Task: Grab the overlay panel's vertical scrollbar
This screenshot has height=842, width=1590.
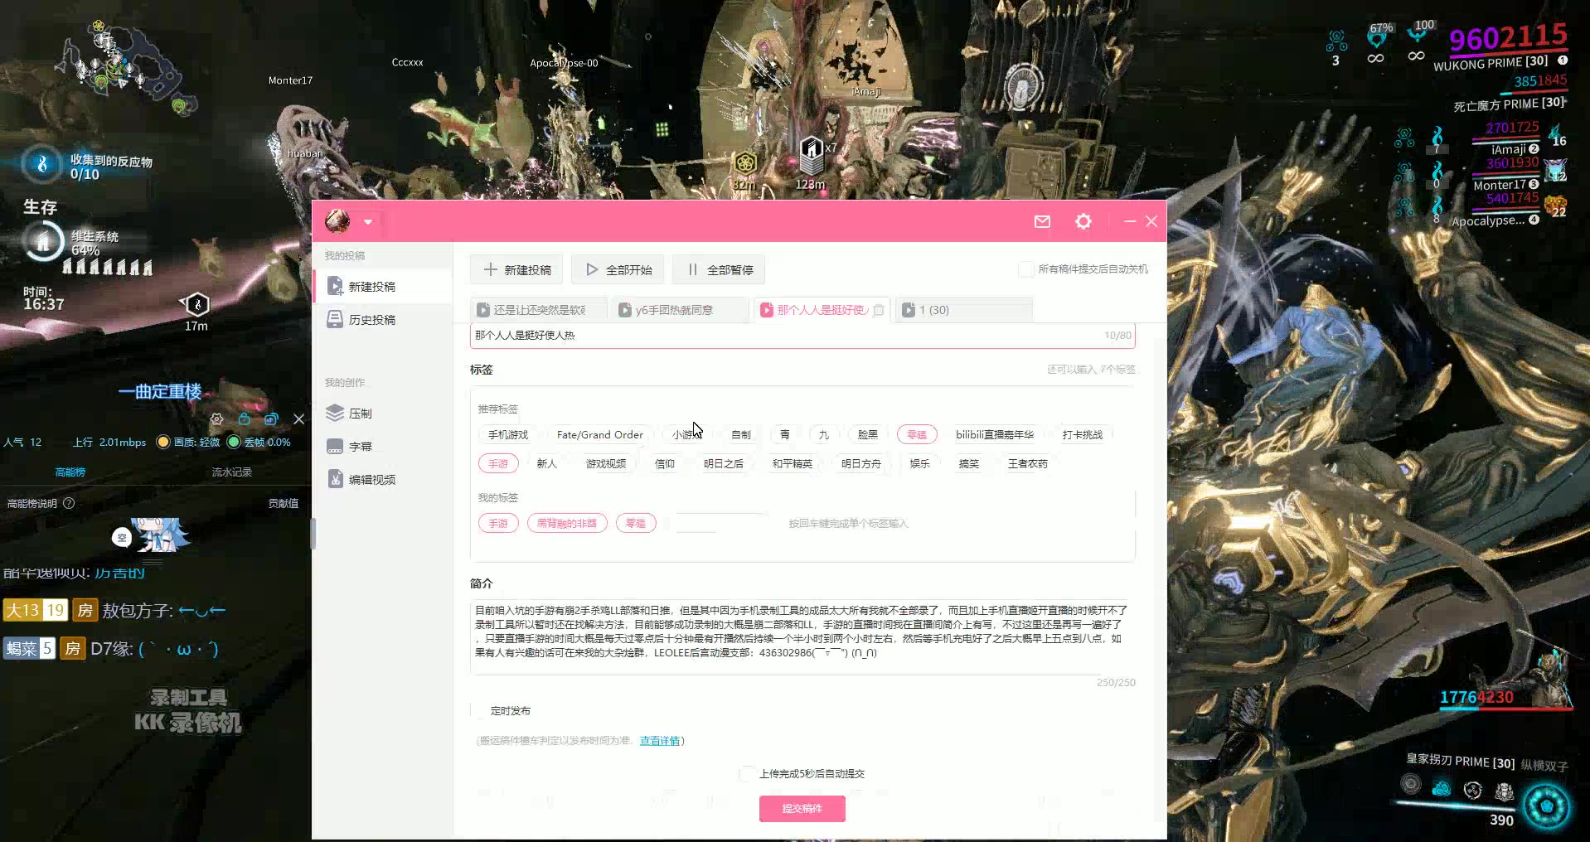Action: pos(313,534)
